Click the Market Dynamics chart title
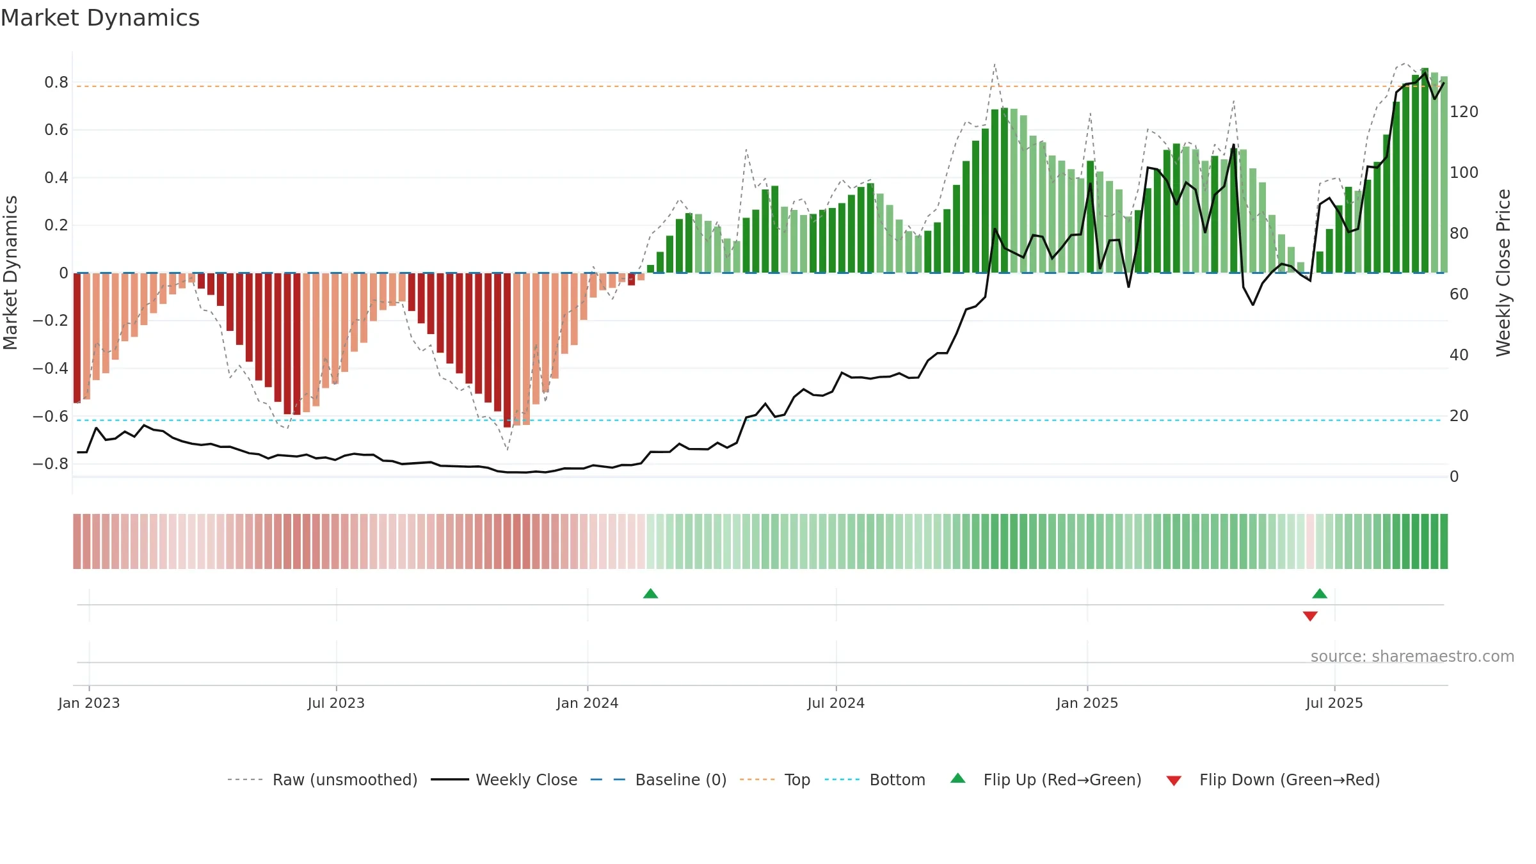This screenshot has width=1536, height=864. pyautogui.click(x=100, y=18)
